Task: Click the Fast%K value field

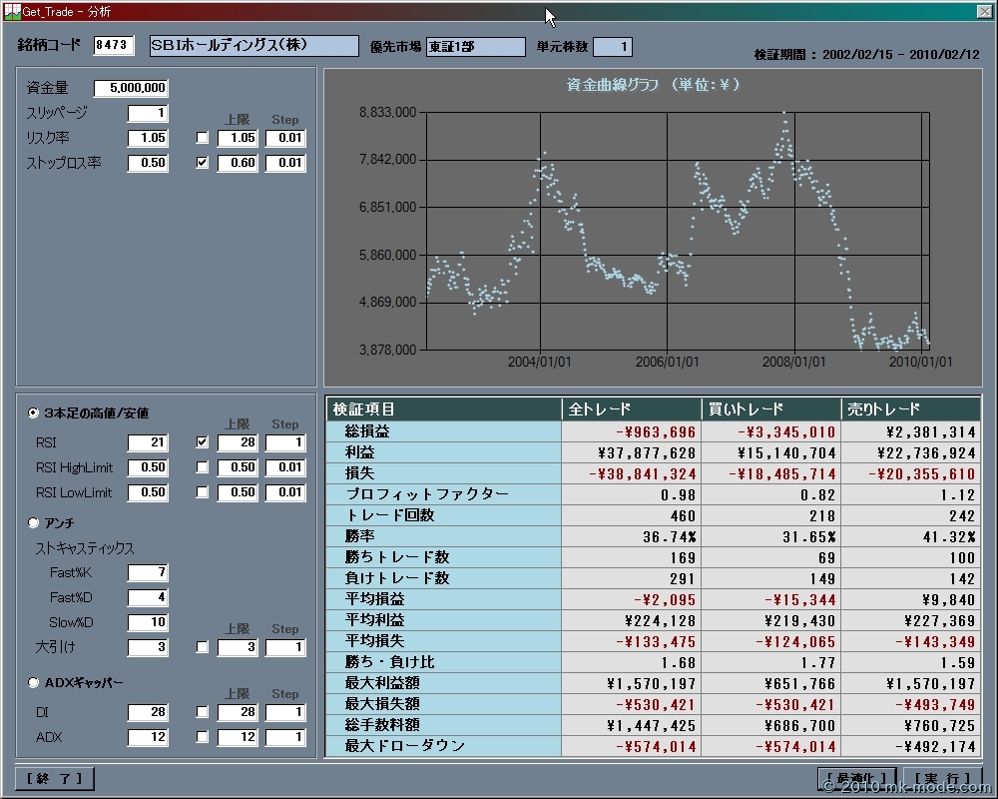Action: tap(148, 572)
